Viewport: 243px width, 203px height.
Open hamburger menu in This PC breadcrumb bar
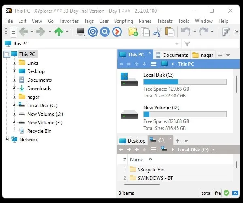pos(153,64)
